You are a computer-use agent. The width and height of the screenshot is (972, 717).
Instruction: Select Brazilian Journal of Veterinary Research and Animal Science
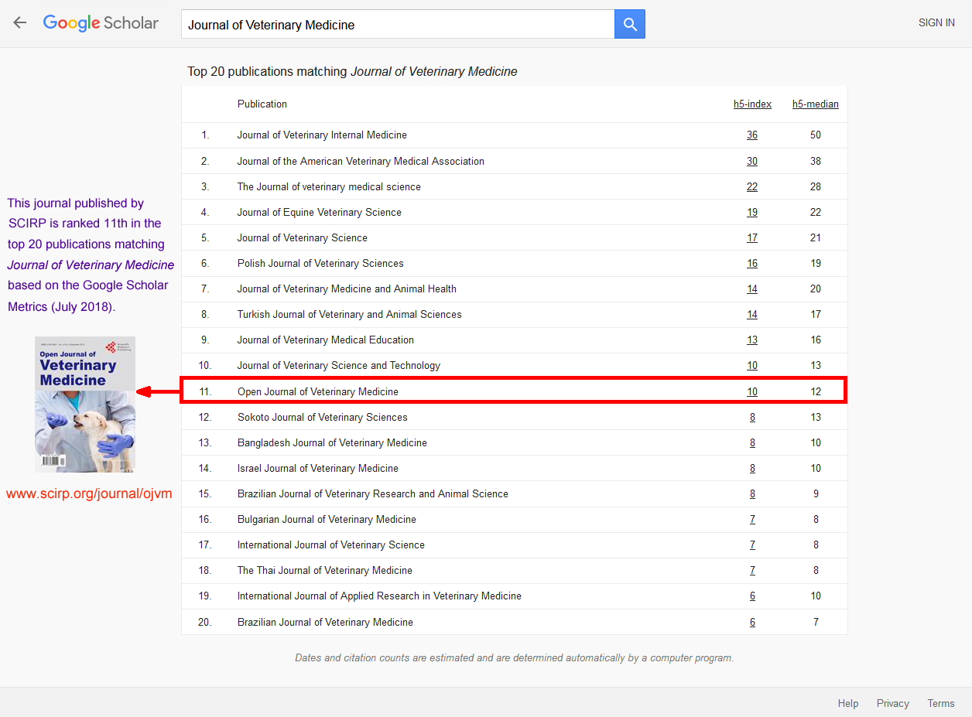click(x=373, y=494)
